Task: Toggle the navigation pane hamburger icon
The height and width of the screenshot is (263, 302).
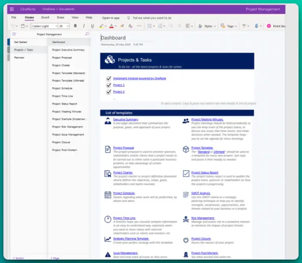Action: [x=14, y=34]
